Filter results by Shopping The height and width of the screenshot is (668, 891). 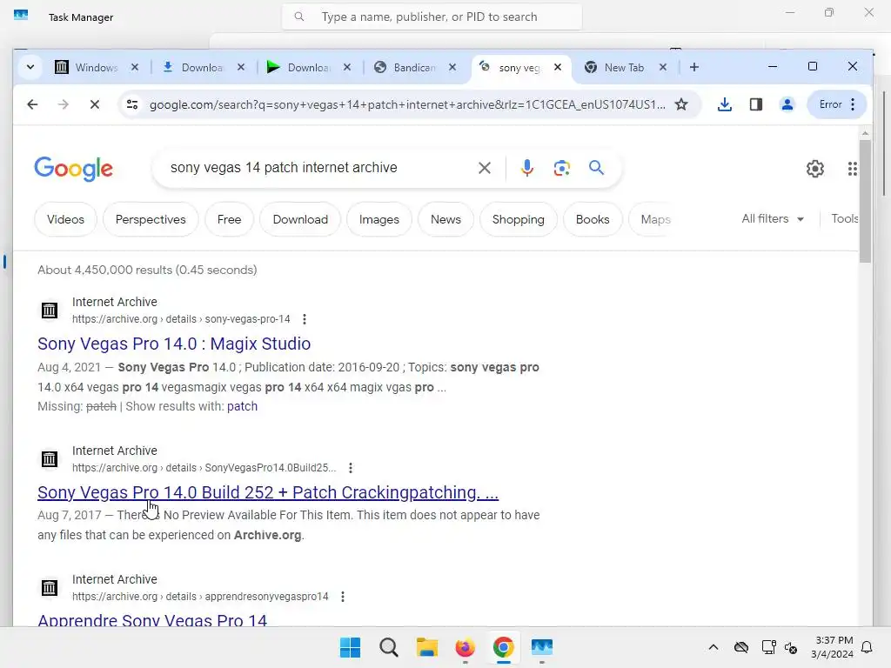pos(519,219)
